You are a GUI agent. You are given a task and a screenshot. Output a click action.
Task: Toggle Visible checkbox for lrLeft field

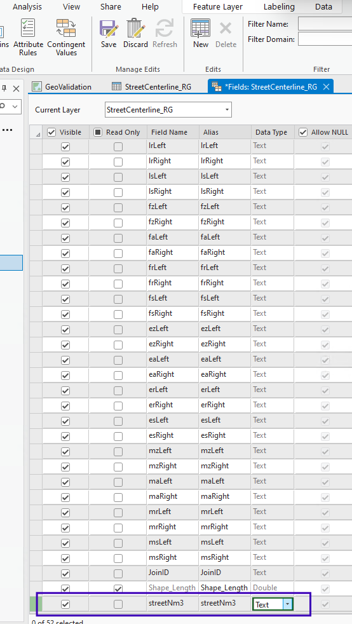[x=65, y=147]
